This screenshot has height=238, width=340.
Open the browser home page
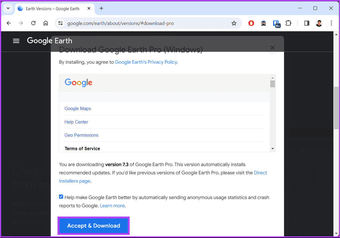click(46, 23)
